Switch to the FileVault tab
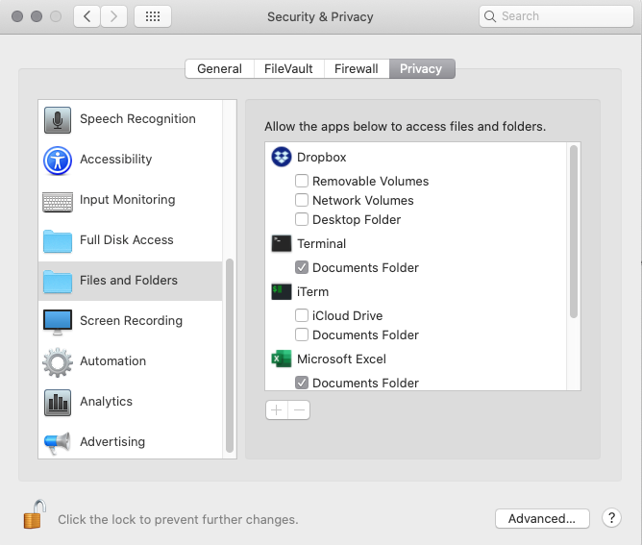Screen dimensions: 642x545 [288, 68]
